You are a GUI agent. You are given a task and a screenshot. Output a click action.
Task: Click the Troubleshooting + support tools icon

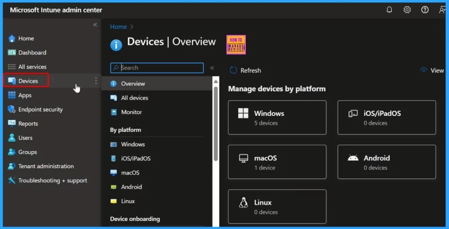12,180
